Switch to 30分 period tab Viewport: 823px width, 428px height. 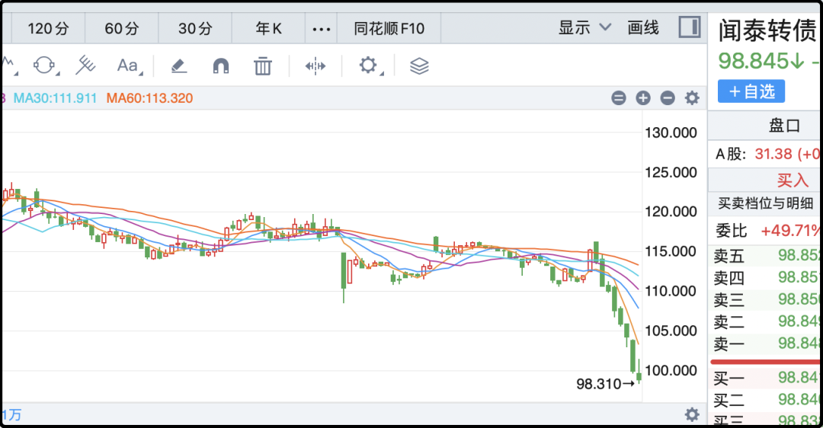point(195,28)
